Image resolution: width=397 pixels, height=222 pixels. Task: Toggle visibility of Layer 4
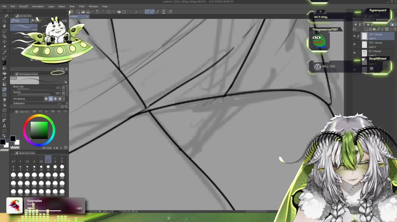[354, 45]
